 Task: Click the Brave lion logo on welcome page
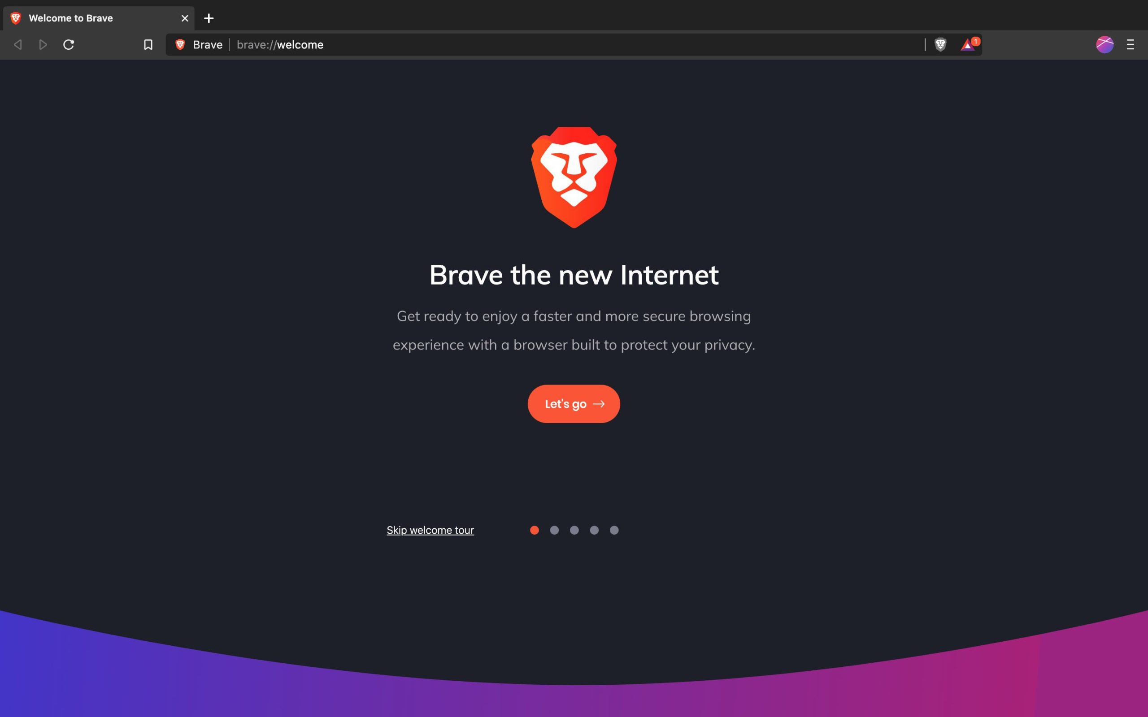(x=574, y=177)
